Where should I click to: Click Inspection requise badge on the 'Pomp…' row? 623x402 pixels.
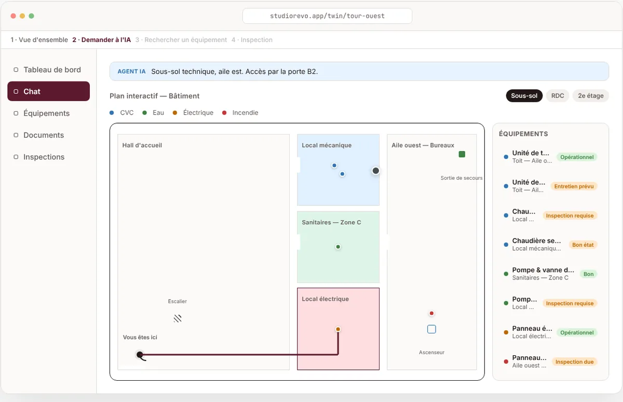[570, 303]
